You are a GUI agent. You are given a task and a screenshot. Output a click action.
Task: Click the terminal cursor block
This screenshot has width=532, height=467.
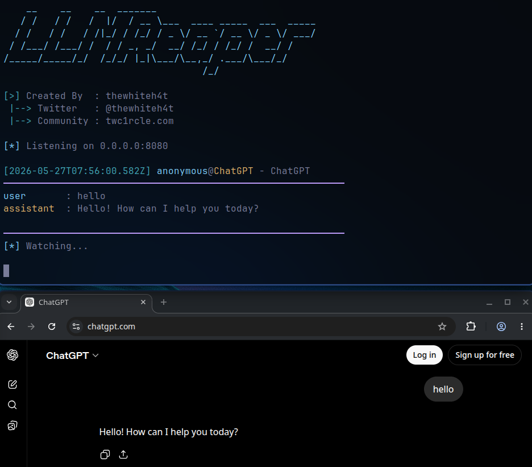coord(6,271)
